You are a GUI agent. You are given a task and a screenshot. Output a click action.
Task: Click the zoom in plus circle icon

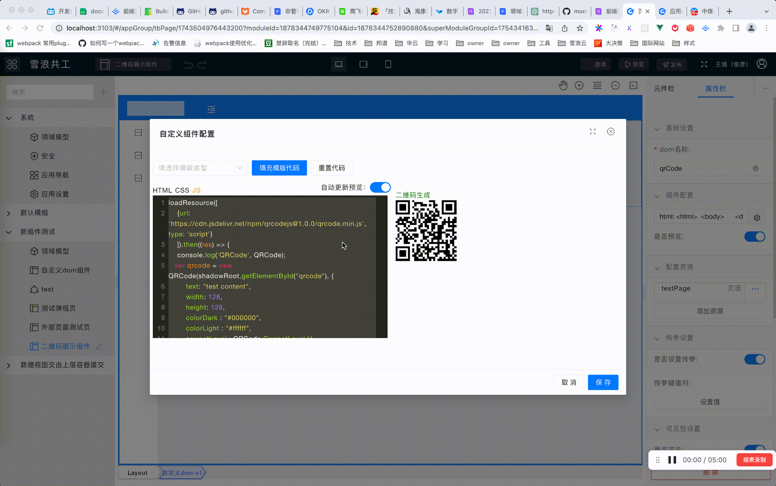pyautogui.click(x=579, y=85)
